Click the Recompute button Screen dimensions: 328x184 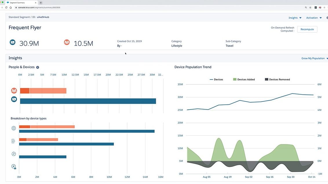[x=307, y=29]
